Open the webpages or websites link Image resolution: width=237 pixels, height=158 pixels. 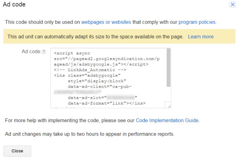[106, 22]
